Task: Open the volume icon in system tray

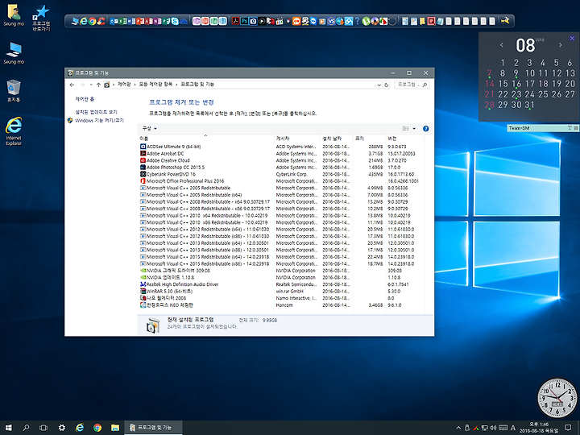Action: click(x=493, y=428)
